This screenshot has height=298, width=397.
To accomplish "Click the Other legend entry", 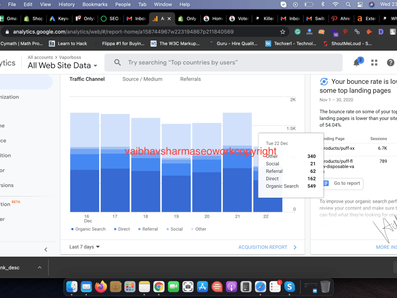I will coord(199,229).
